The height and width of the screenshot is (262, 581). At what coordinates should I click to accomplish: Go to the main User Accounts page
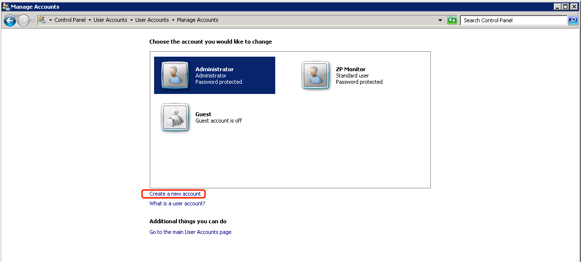(190, 232)
